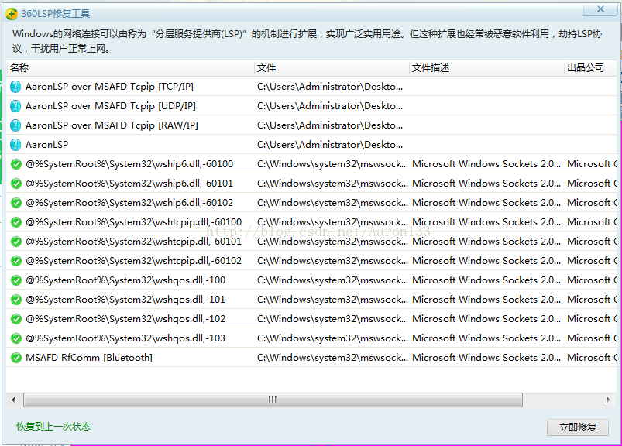Viewport: 622px width, 446px height.
Task: Select 'AaronLSP over MSAFD Tcpip [TCP/IP]' entry
Action: (109, 87)
